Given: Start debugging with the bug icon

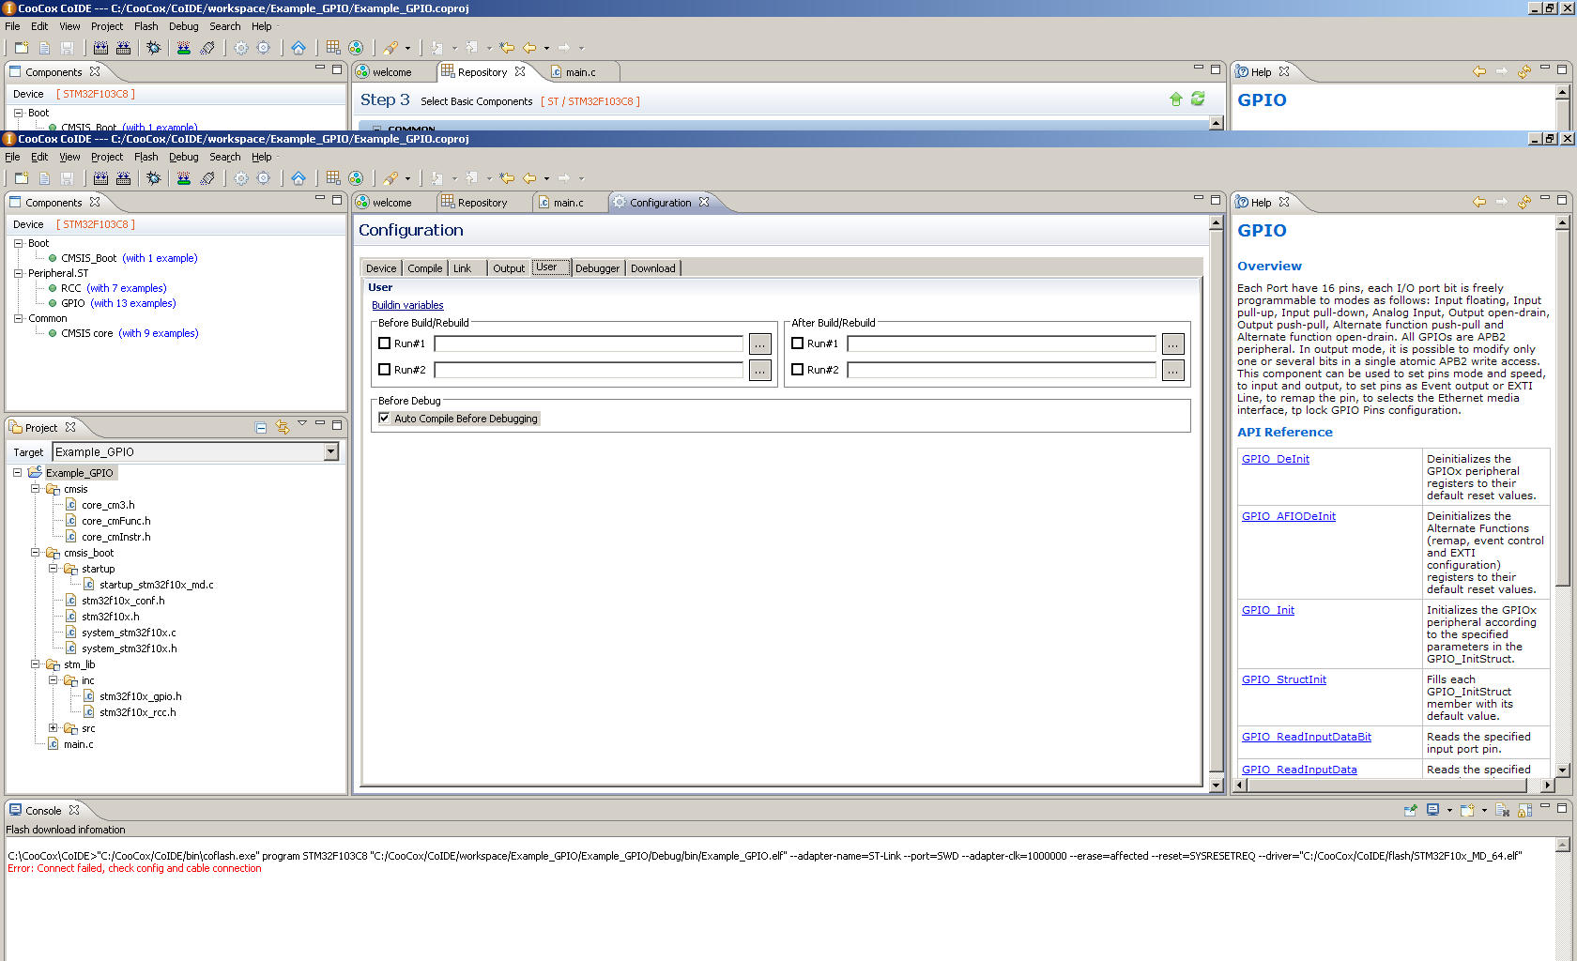Looking at the screenshot, I should pyautogui.click(x=154, y=178).
